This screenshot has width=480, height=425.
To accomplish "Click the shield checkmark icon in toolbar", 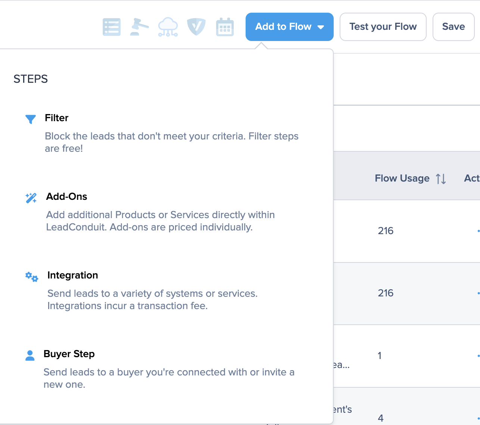I will [x=196, y=27].
